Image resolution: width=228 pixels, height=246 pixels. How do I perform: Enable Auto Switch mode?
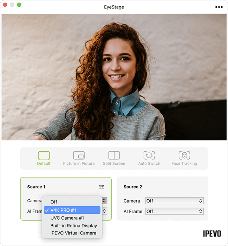click(x=149, y=155)
